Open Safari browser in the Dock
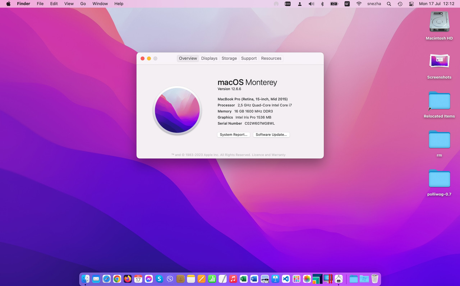Viewport: 460px width, 286px height. (x=106, y=279)
